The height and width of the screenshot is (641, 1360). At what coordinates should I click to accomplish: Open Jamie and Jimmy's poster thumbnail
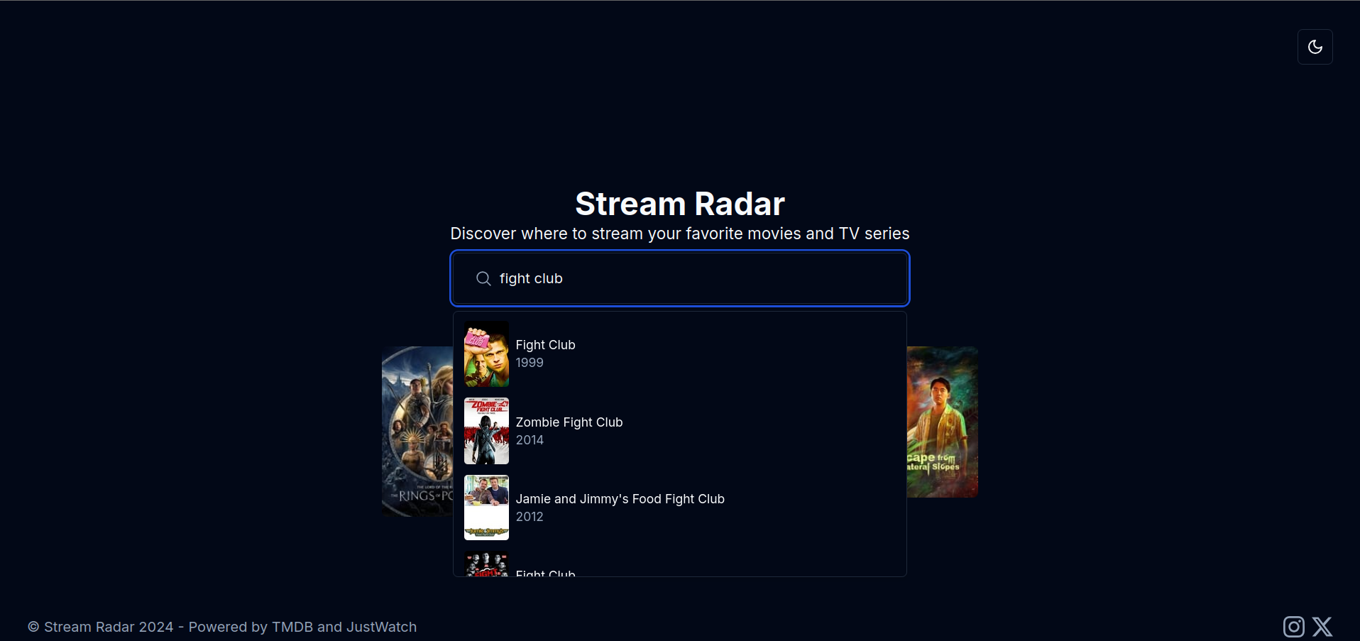pyautogui.click(x=486, y=508)
